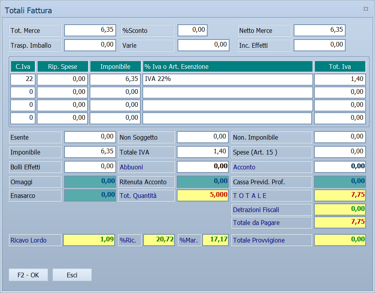Select the Tot. Merce value field
The height and width of the screenshot is (293, 375).
pyautogui.click(x=90, y=30)
